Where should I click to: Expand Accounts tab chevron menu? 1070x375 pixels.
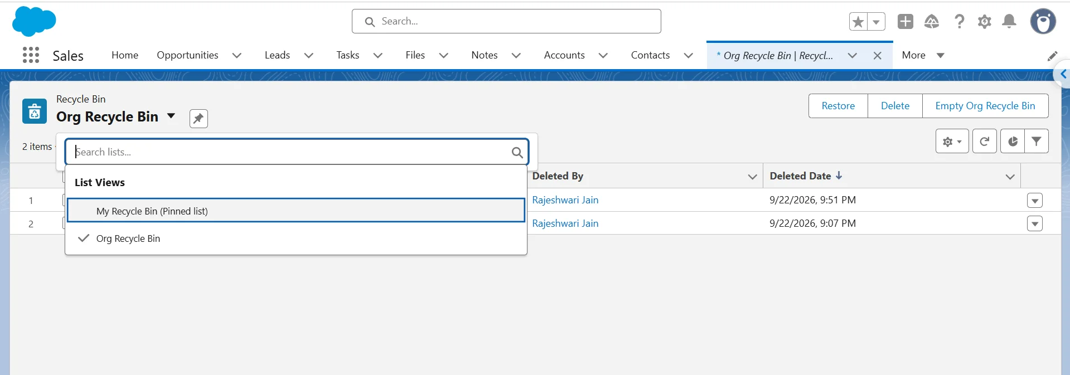point(603,55)
